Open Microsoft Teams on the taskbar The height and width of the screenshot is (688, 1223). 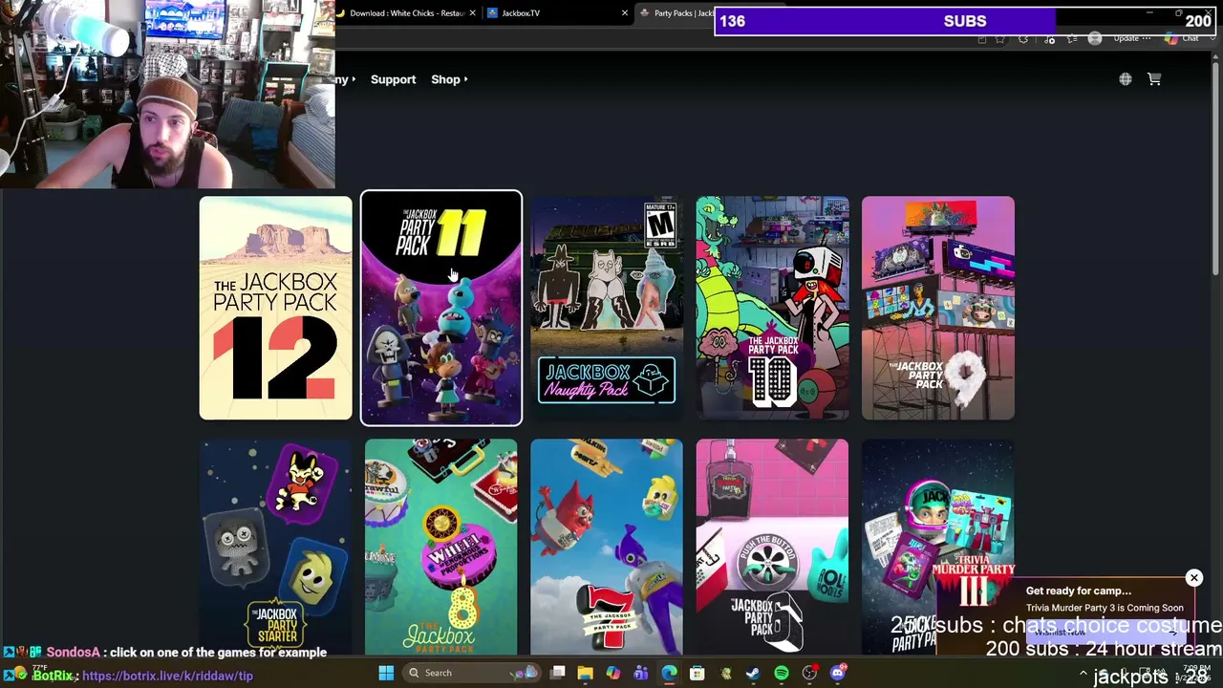point(641,673)
